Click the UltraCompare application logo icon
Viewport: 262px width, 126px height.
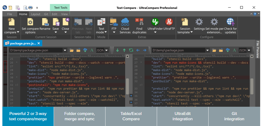[x=4, y=8]
